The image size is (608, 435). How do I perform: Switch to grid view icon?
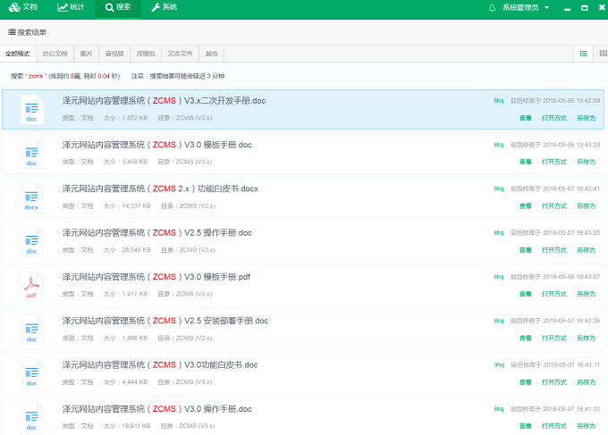pos(601,54)
